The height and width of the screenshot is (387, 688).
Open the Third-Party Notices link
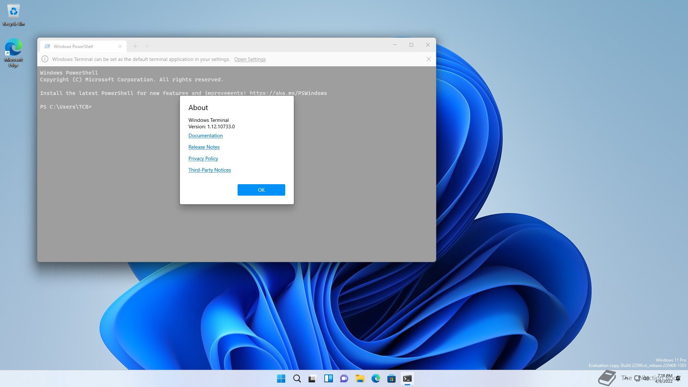210,170
